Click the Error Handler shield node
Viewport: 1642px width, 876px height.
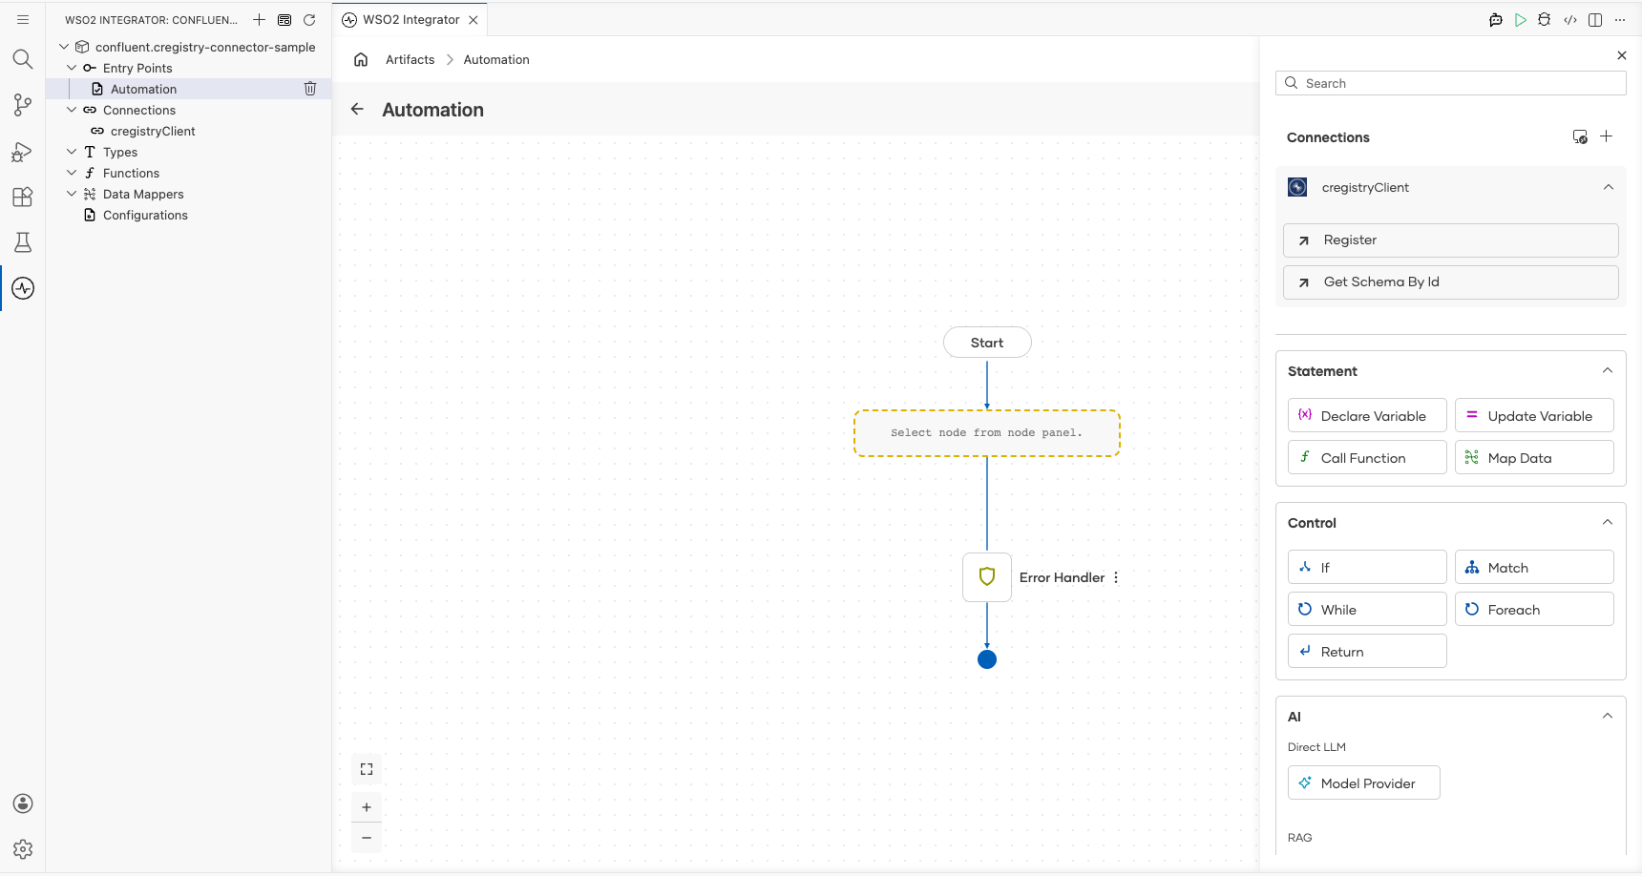[987, 576]
